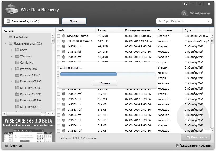
Task: Select Все файлы in catalog
Action: 21,37
